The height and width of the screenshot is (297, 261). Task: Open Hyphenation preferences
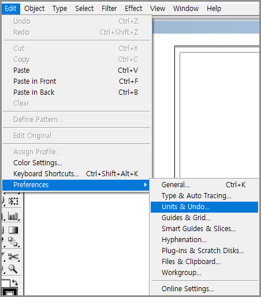(x=204, y=240)
